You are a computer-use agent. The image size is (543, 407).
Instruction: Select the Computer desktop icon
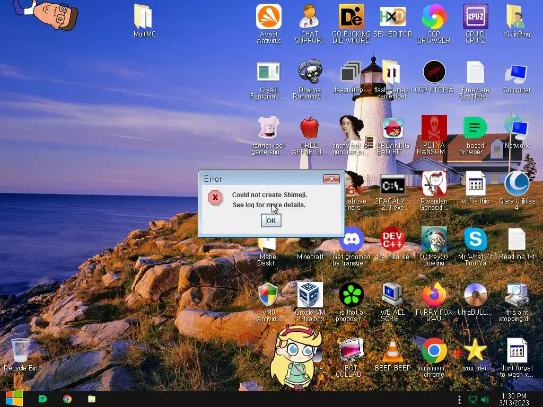coord(516,73)
